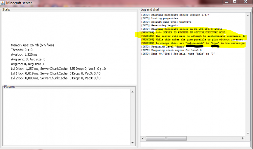Click the 'Lvl 0 tick' stat line
253x150 pixels.
tap(58, 69)
